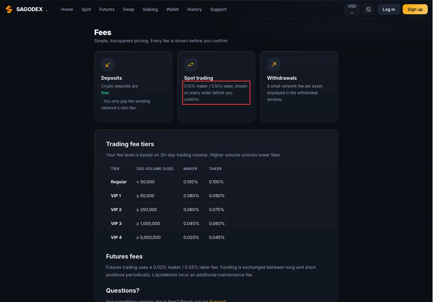Click the Log in button

click(x=389, y=9)
